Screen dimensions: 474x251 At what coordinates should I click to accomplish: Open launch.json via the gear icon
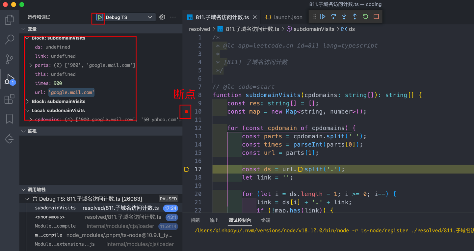click(x=162, y=17)
